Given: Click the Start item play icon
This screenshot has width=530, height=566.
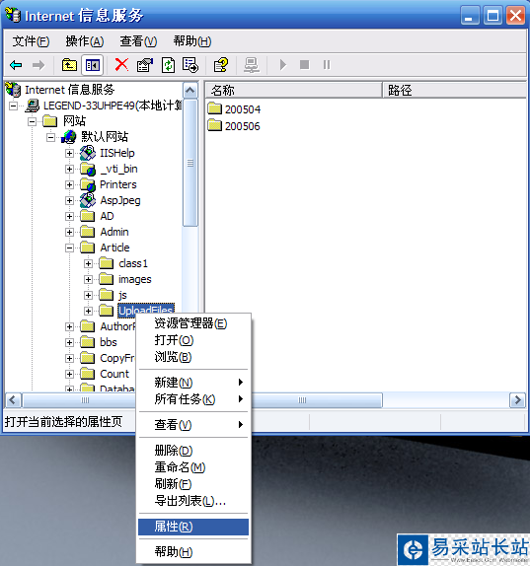Looking at the screenshot, I should [283, 65].
